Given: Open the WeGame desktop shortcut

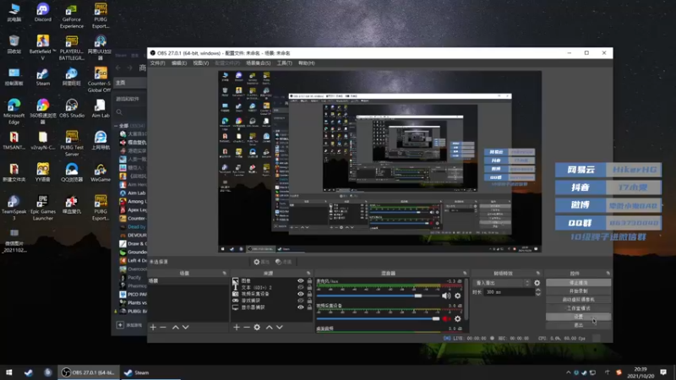Looking at the screenshot, I should pyautogui.click(x=101, y=173).
